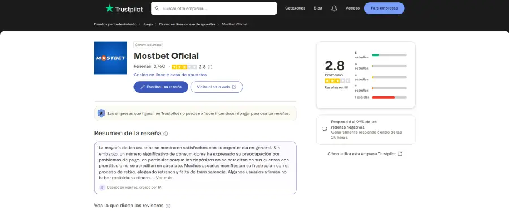Click star rating under Promedio
509x218 pixels.
(x=337, y=81)
